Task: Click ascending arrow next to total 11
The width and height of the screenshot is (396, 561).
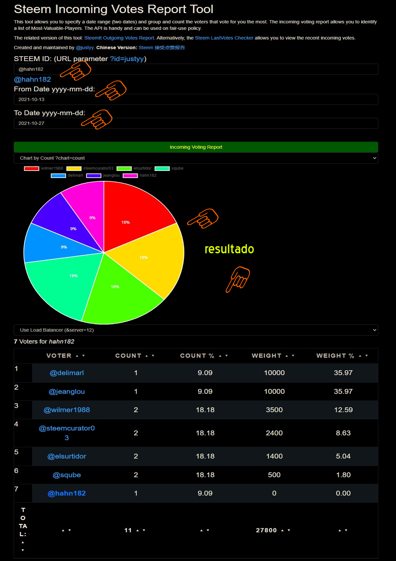Action: tap(138, 530)
